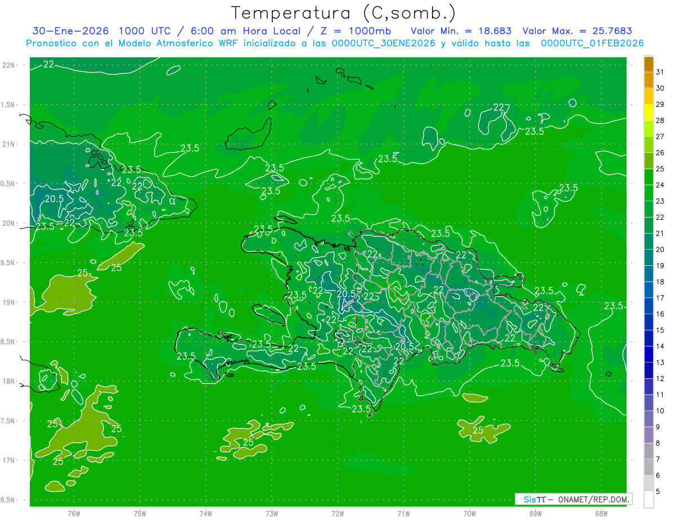The height and width of the screenshot is (521, 675).
Task: Pick the legend swatch between 25 and 26
Action: pos(649,161)
